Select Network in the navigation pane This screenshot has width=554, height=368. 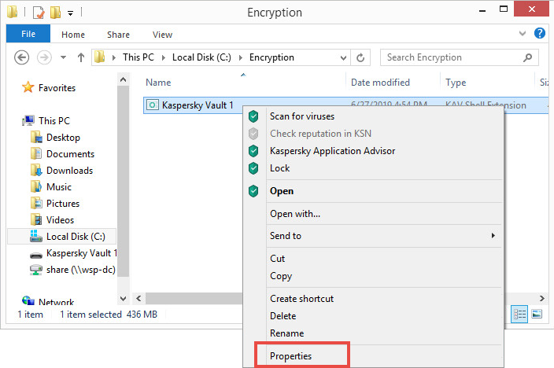click(x=48, y=302)
